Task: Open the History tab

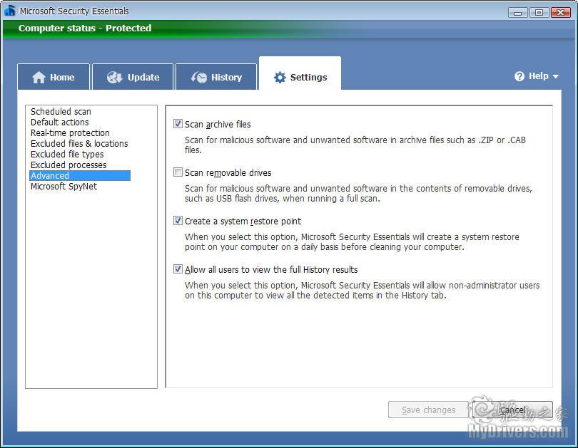Action: pyautogui.click(x=217, y=78)
